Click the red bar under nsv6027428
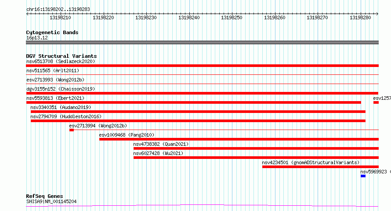 pyautogui.click(x=256, y=158)
